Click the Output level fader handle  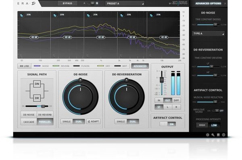click(162, 80)
